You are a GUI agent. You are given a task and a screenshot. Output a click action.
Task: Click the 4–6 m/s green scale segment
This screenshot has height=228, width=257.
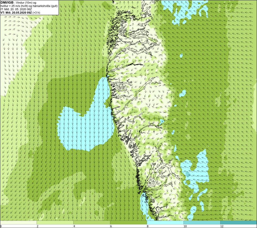92,222
